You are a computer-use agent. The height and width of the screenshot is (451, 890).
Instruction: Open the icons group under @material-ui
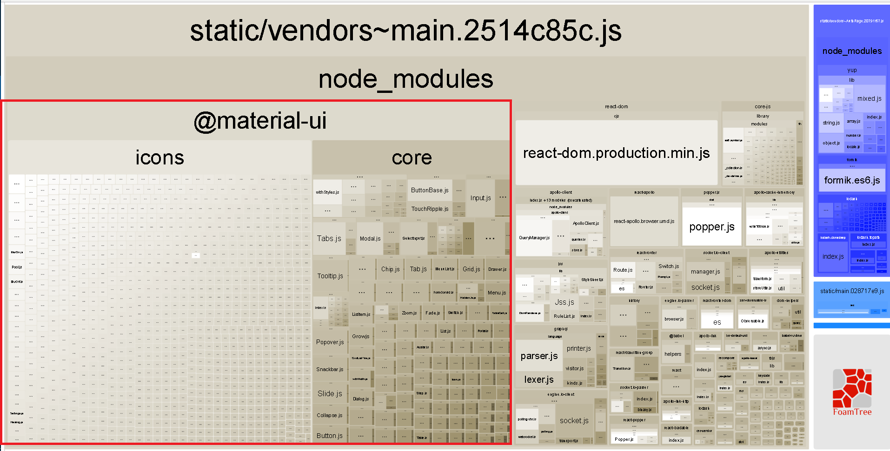pyautogui.click(x=159, y=157)
